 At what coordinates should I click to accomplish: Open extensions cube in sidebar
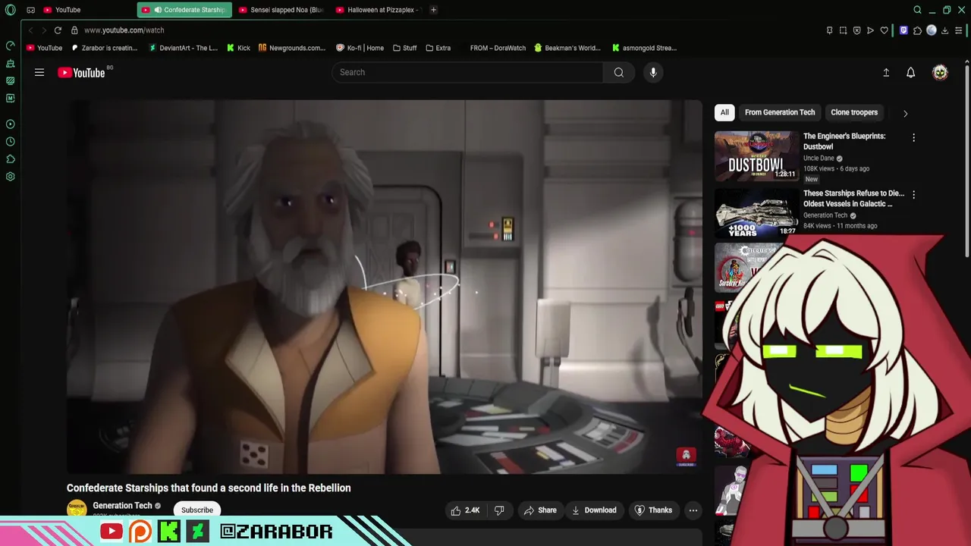click(x=10, y=159)
